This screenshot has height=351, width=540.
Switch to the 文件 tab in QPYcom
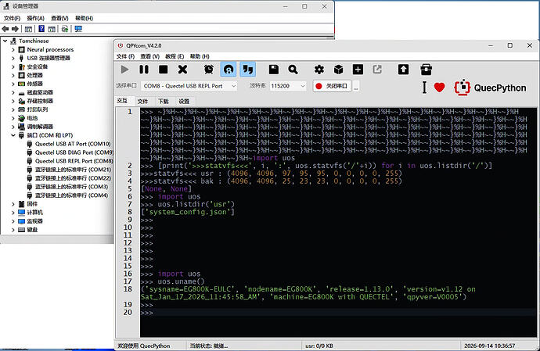pos(142,101)
